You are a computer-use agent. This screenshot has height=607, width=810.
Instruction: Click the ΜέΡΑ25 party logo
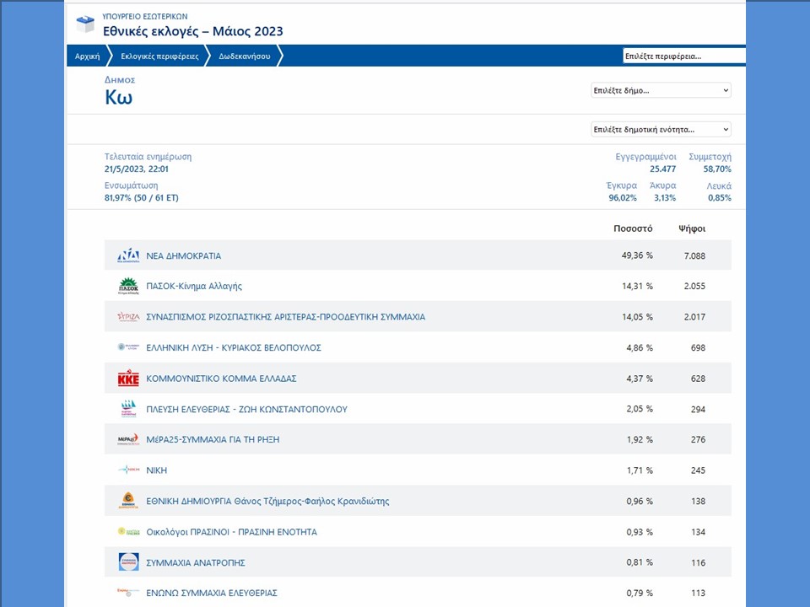click(128, 439)
